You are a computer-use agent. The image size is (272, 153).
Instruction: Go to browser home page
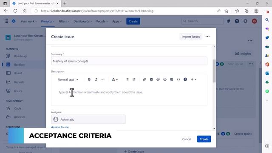click(25, 11)
